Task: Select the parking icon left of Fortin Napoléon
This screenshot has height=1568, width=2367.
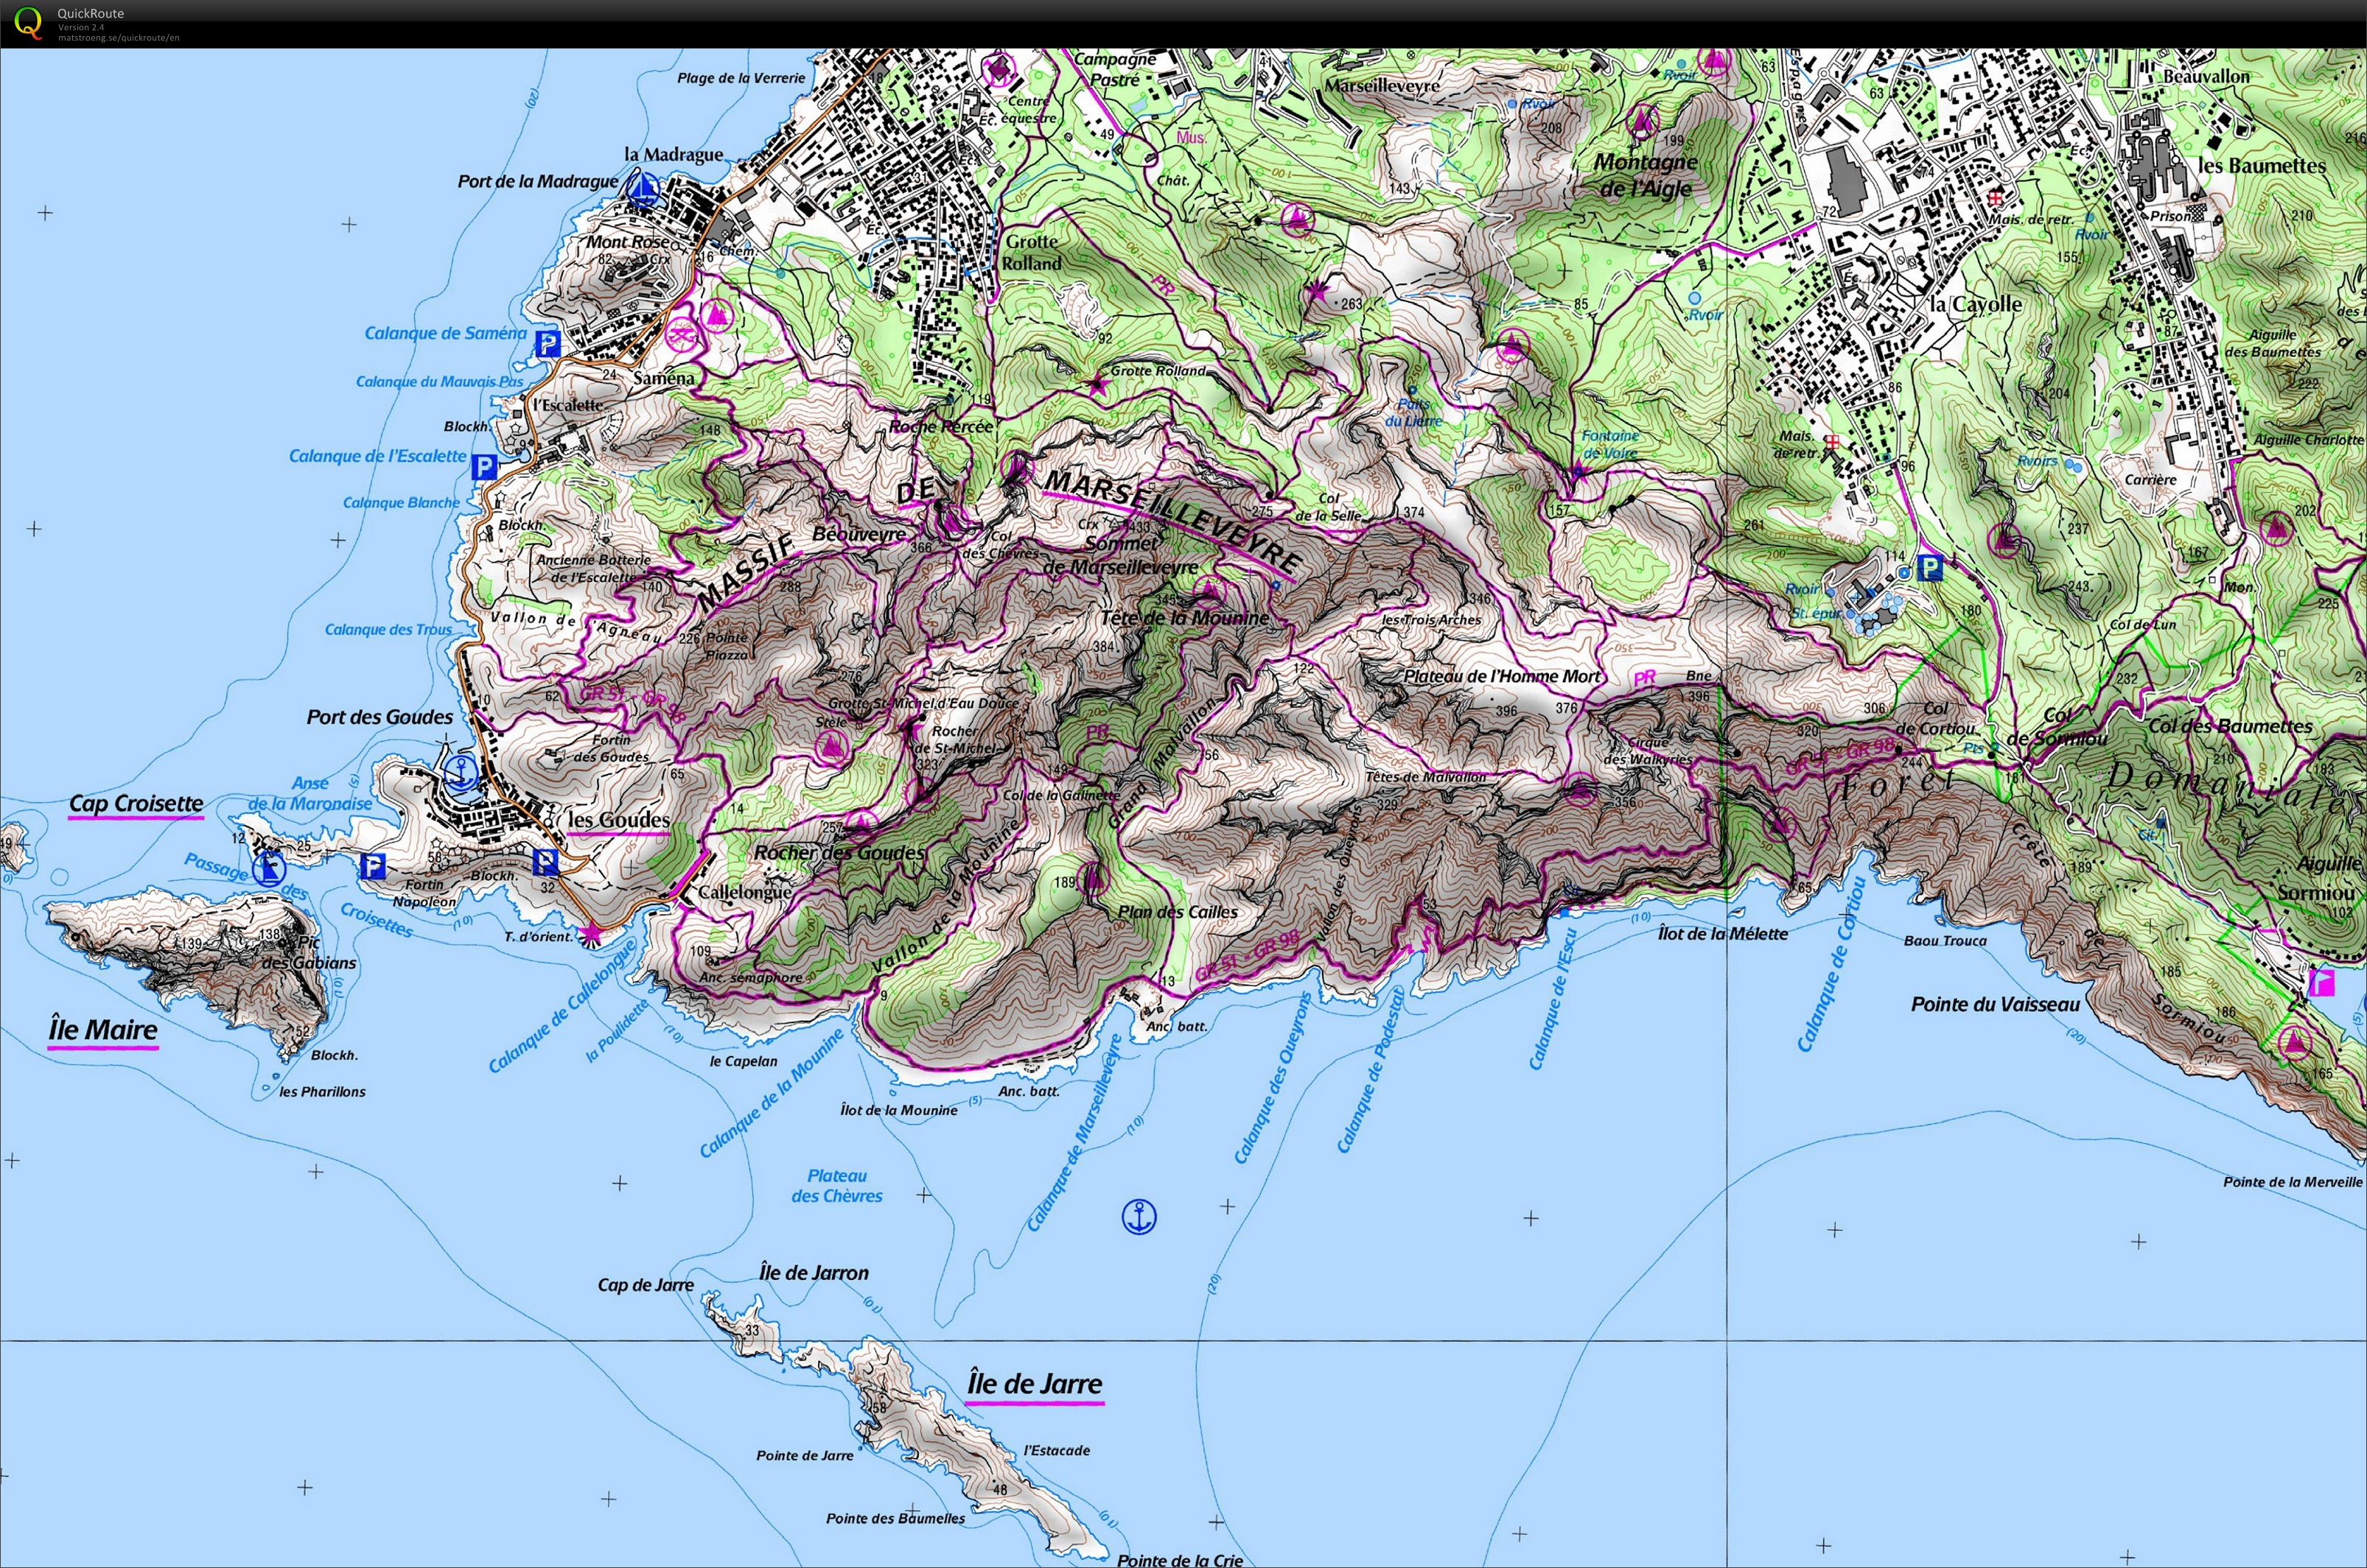Action: pos(371,866)
